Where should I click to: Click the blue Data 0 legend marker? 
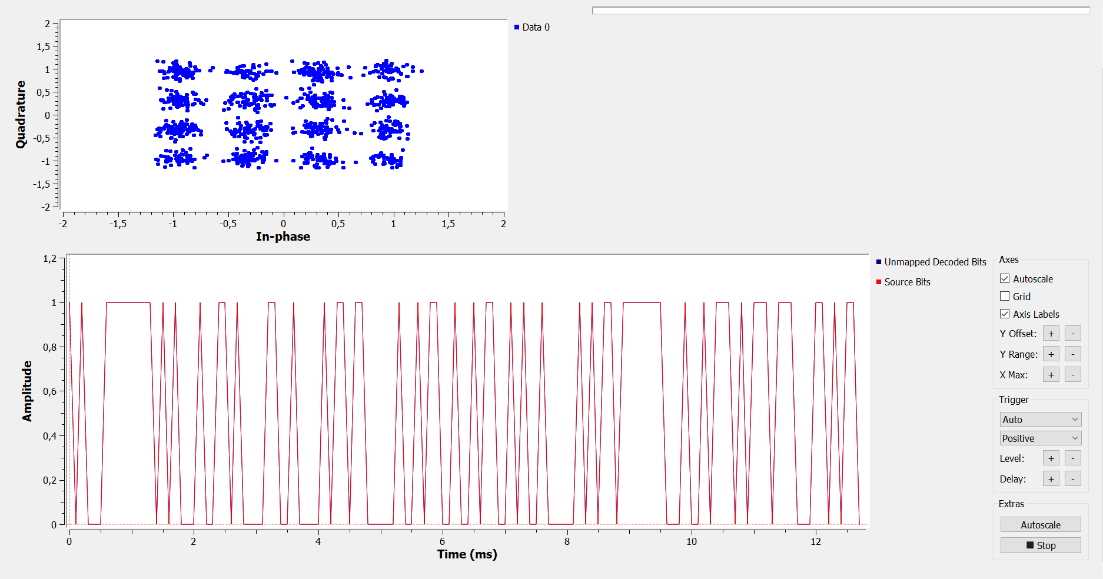tap(517, 27)
